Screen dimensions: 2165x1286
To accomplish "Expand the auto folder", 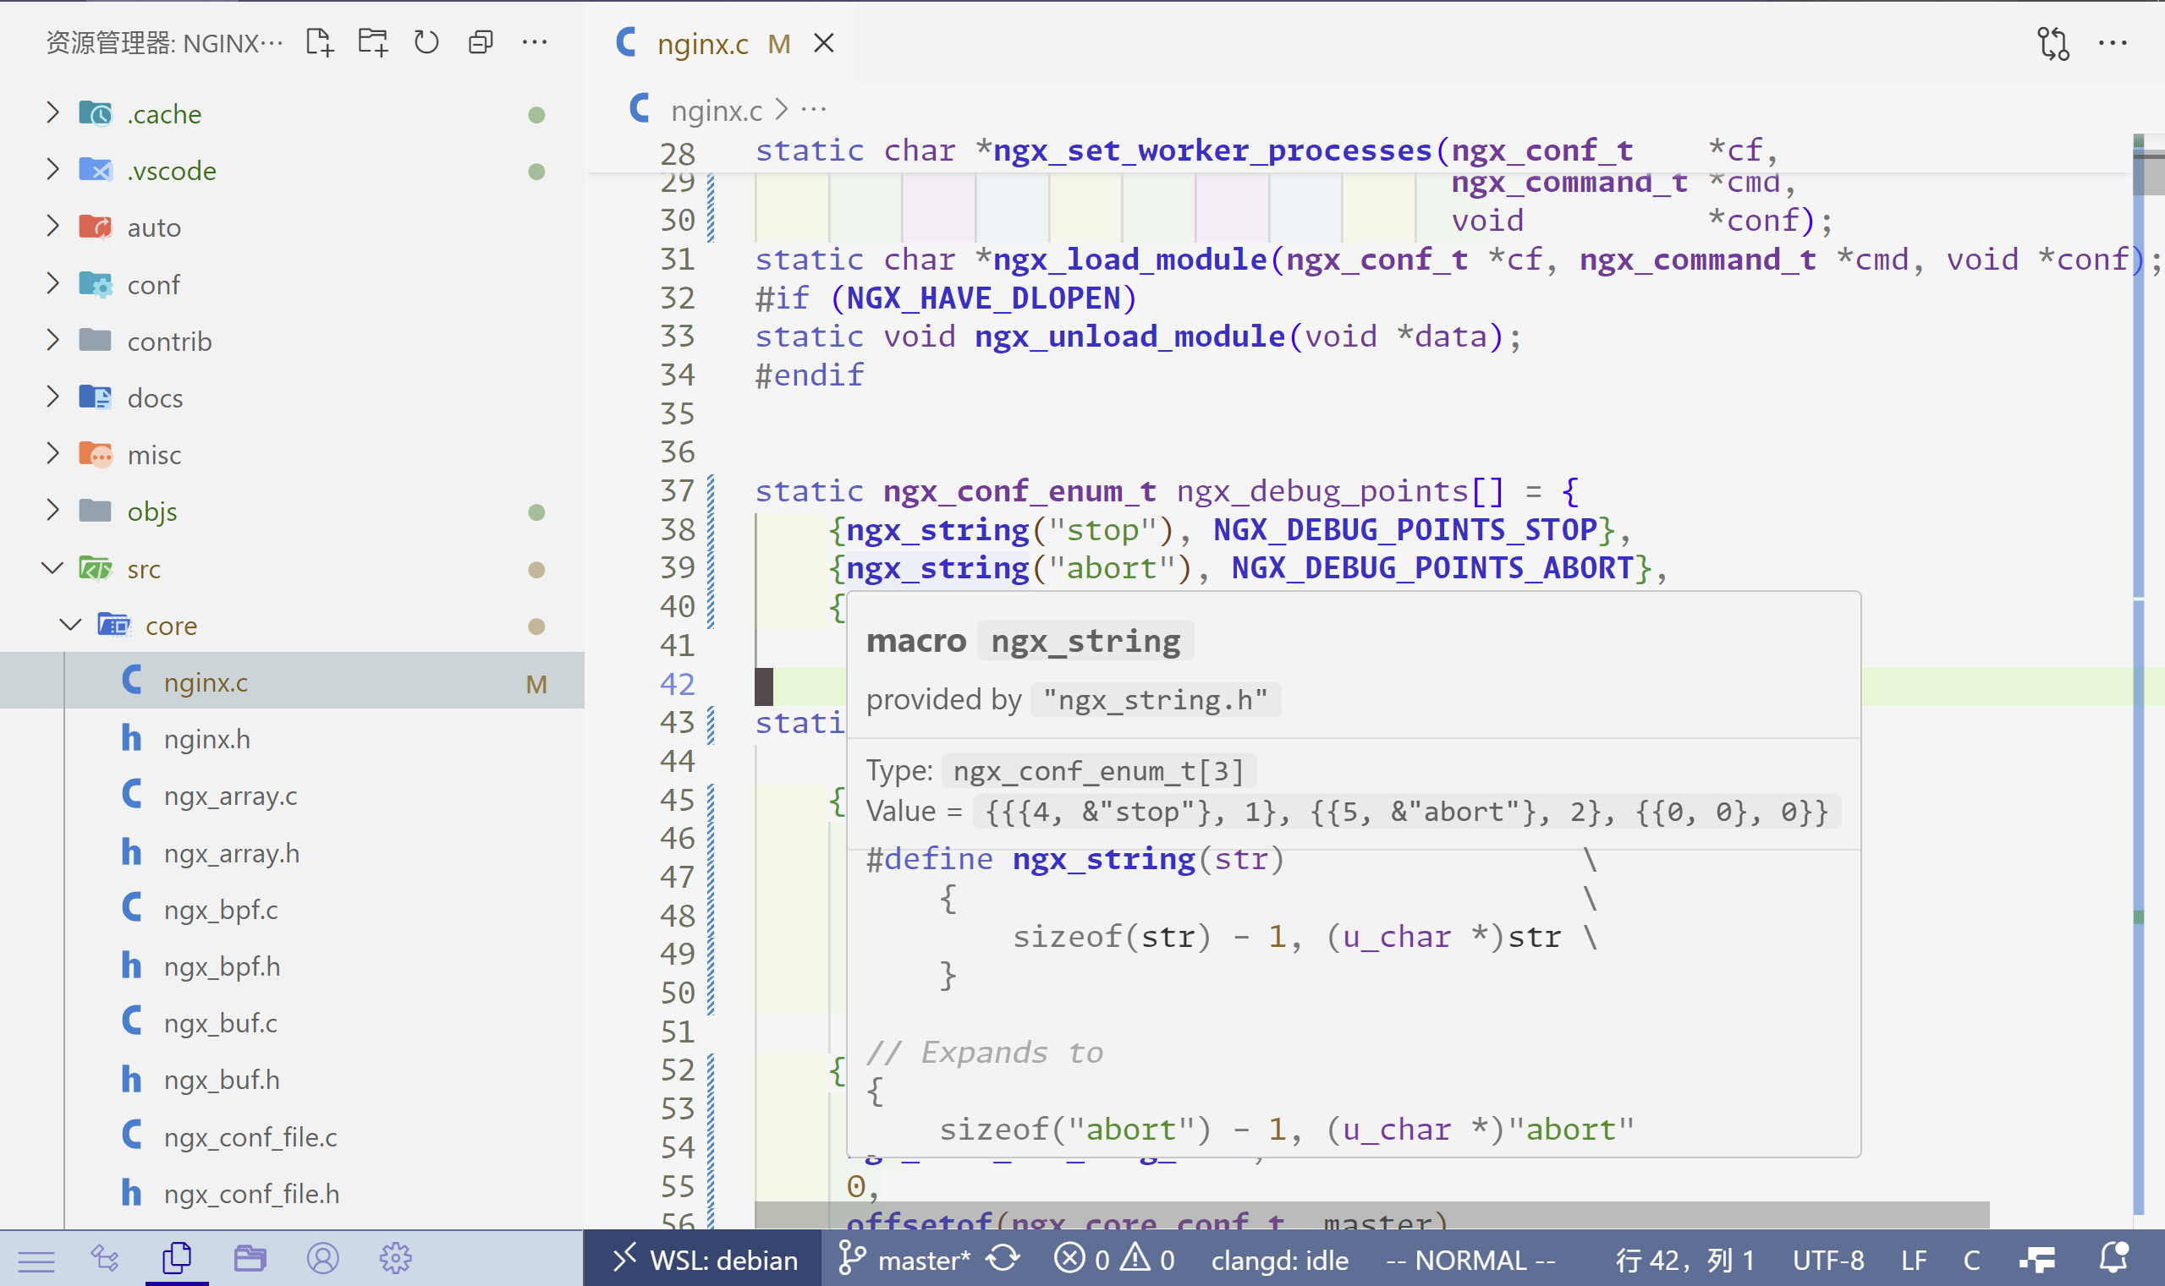I will click(53, 227).
